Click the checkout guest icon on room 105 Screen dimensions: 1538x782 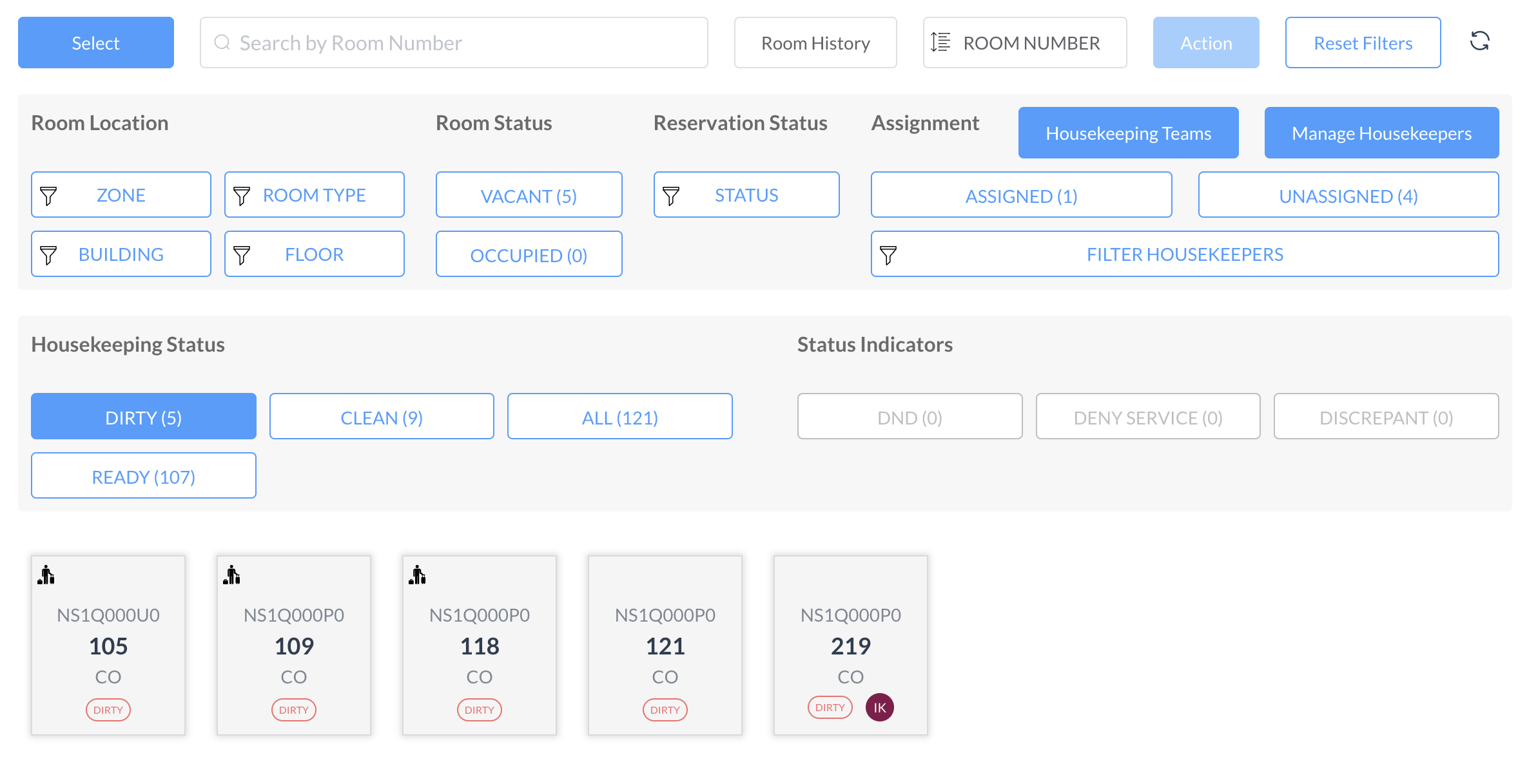pos(46,575)
